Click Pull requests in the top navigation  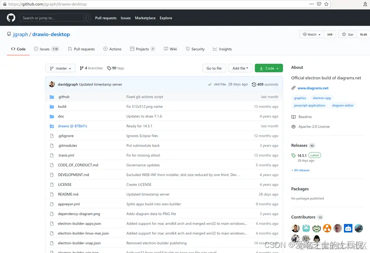pos(106,18)
